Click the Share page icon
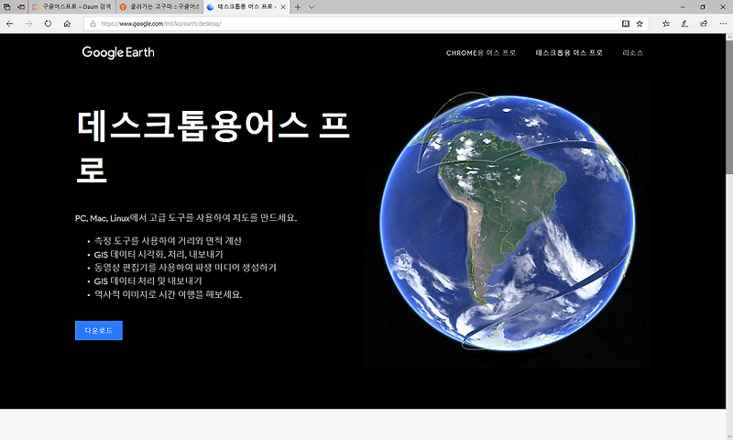This screenshot has height=440, width=733. pyautogui.click(x=704, y=24)
